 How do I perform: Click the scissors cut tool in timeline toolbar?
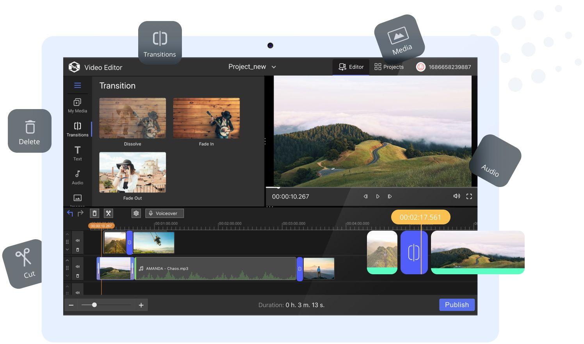[x=109, y=213]
